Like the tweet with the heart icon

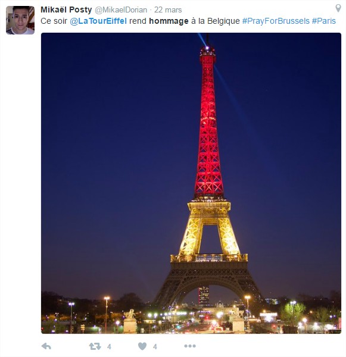142,346
